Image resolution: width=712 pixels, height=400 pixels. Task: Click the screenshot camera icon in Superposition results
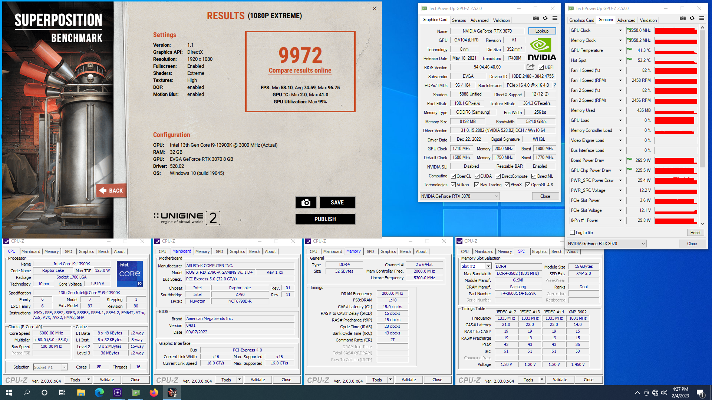306,203
